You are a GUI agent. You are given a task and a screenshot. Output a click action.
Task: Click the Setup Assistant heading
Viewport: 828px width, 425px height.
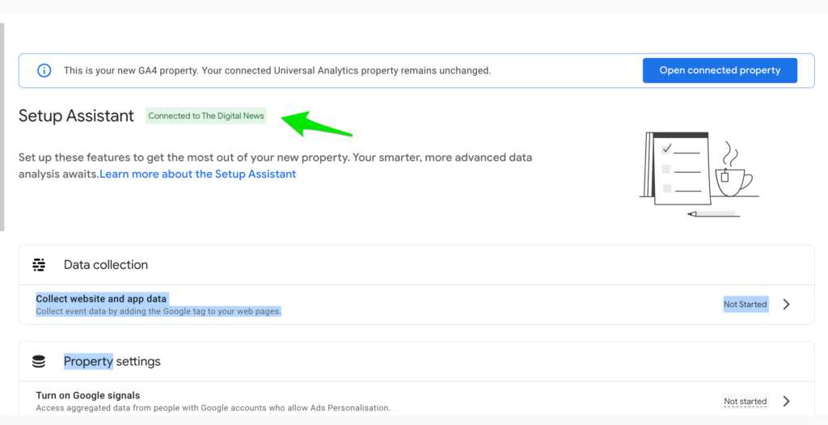pos(76,116)
